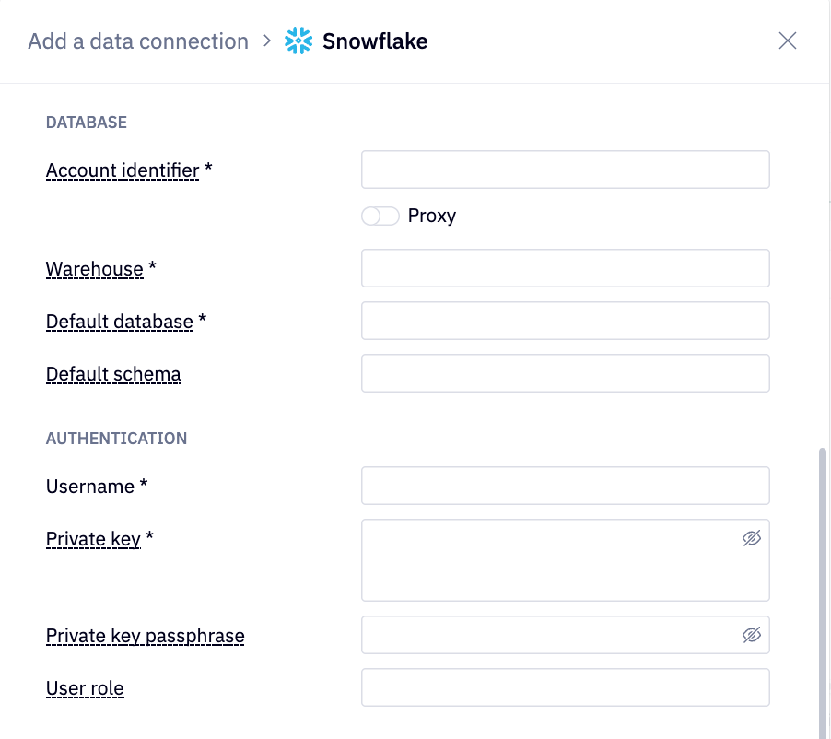Open the Account identifier help link
The width and height of the screenshot is (831, 739).
click(x=123, y=170)
